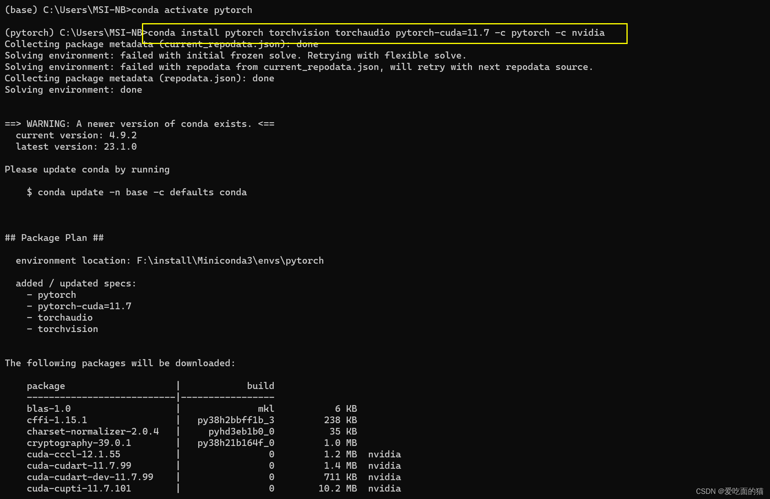Image resolution: width=770 pixels, height=499 pixels.
Task: Click the 'cryptography-39.0.1' package name
Action: click(x=79, y=443)
